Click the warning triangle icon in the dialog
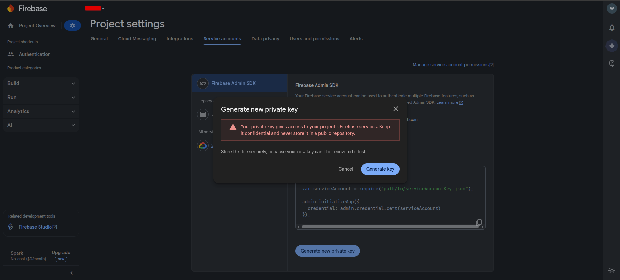Screen dimensions: 620x280 (x=233, y=127)
